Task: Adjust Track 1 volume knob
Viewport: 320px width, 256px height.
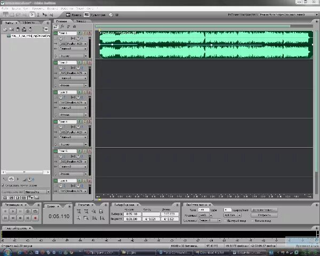Action: tap(61, 38)
